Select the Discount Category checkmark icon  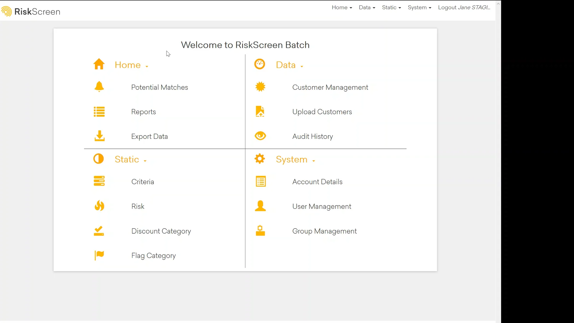pyautogui.click(x=99, y=230)
